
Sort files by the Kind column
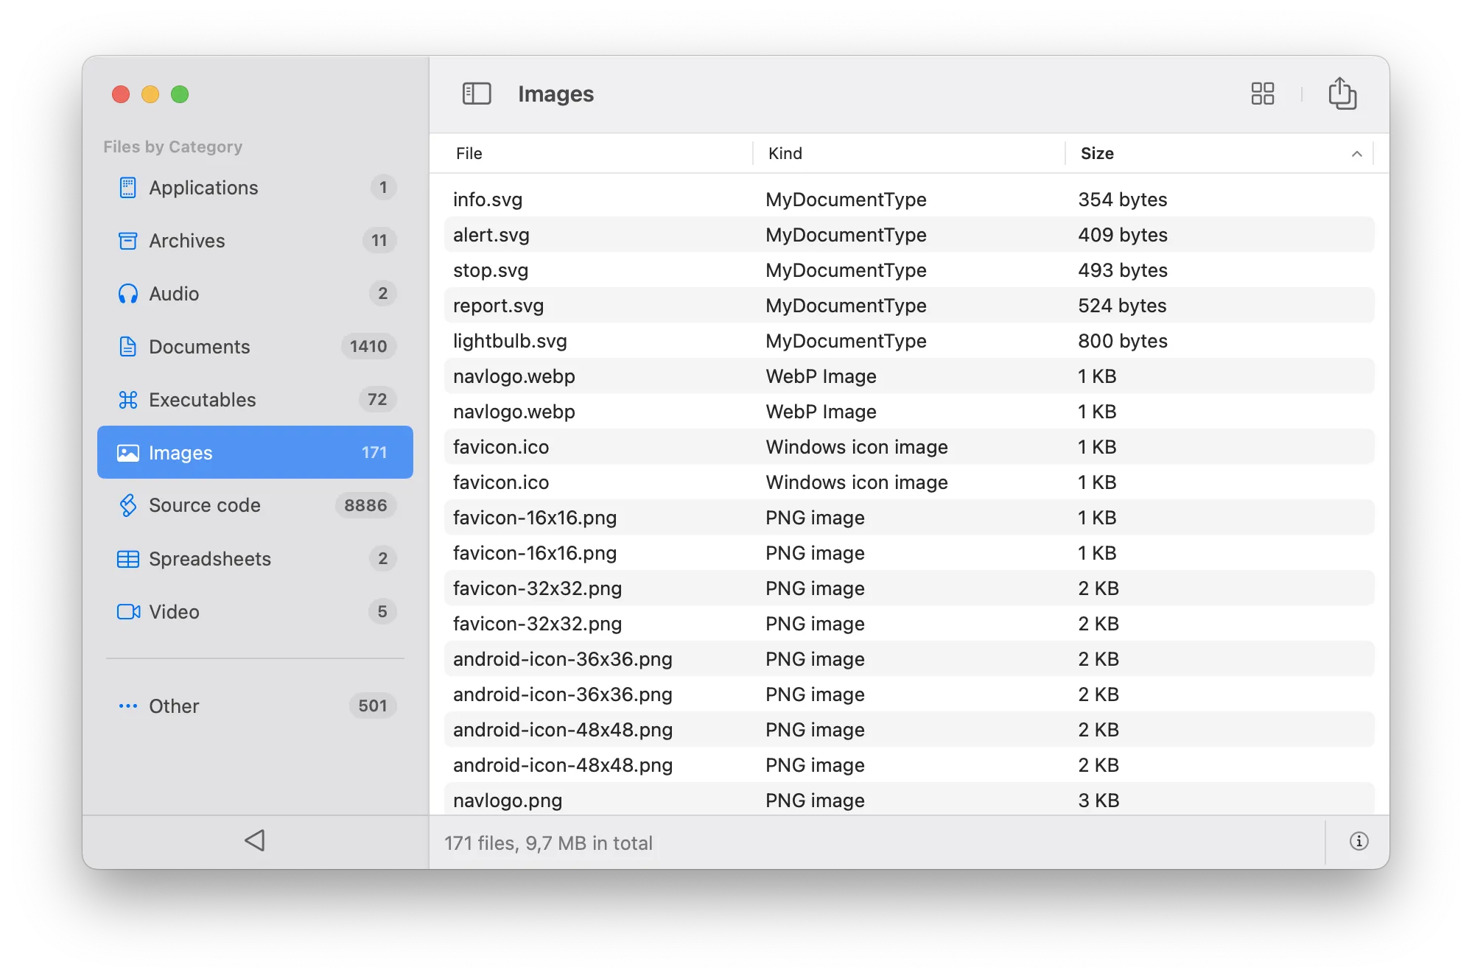pos(785,153)
